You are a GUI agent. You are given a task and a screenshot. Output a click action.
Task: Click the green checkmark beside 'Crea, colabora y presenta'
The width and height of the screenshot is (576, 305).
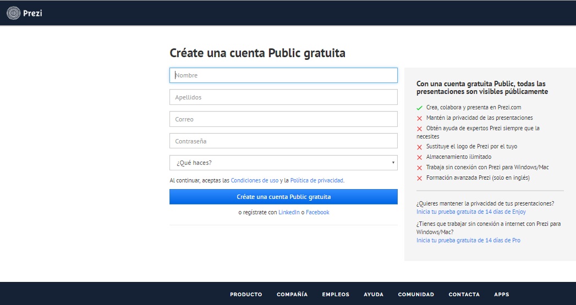(420, 108)
